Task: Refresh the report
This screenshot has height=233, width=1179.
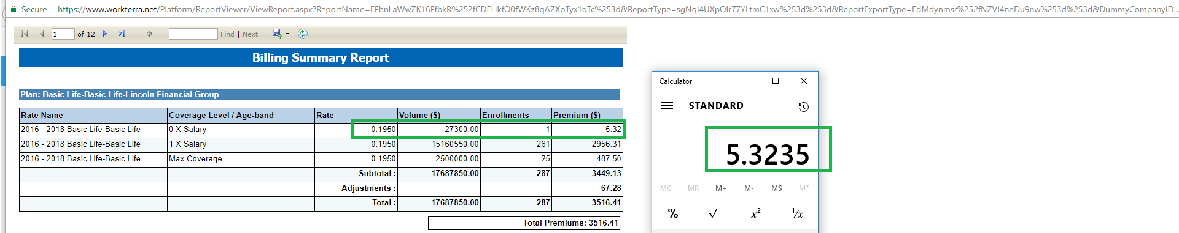Action: point(303,34)
